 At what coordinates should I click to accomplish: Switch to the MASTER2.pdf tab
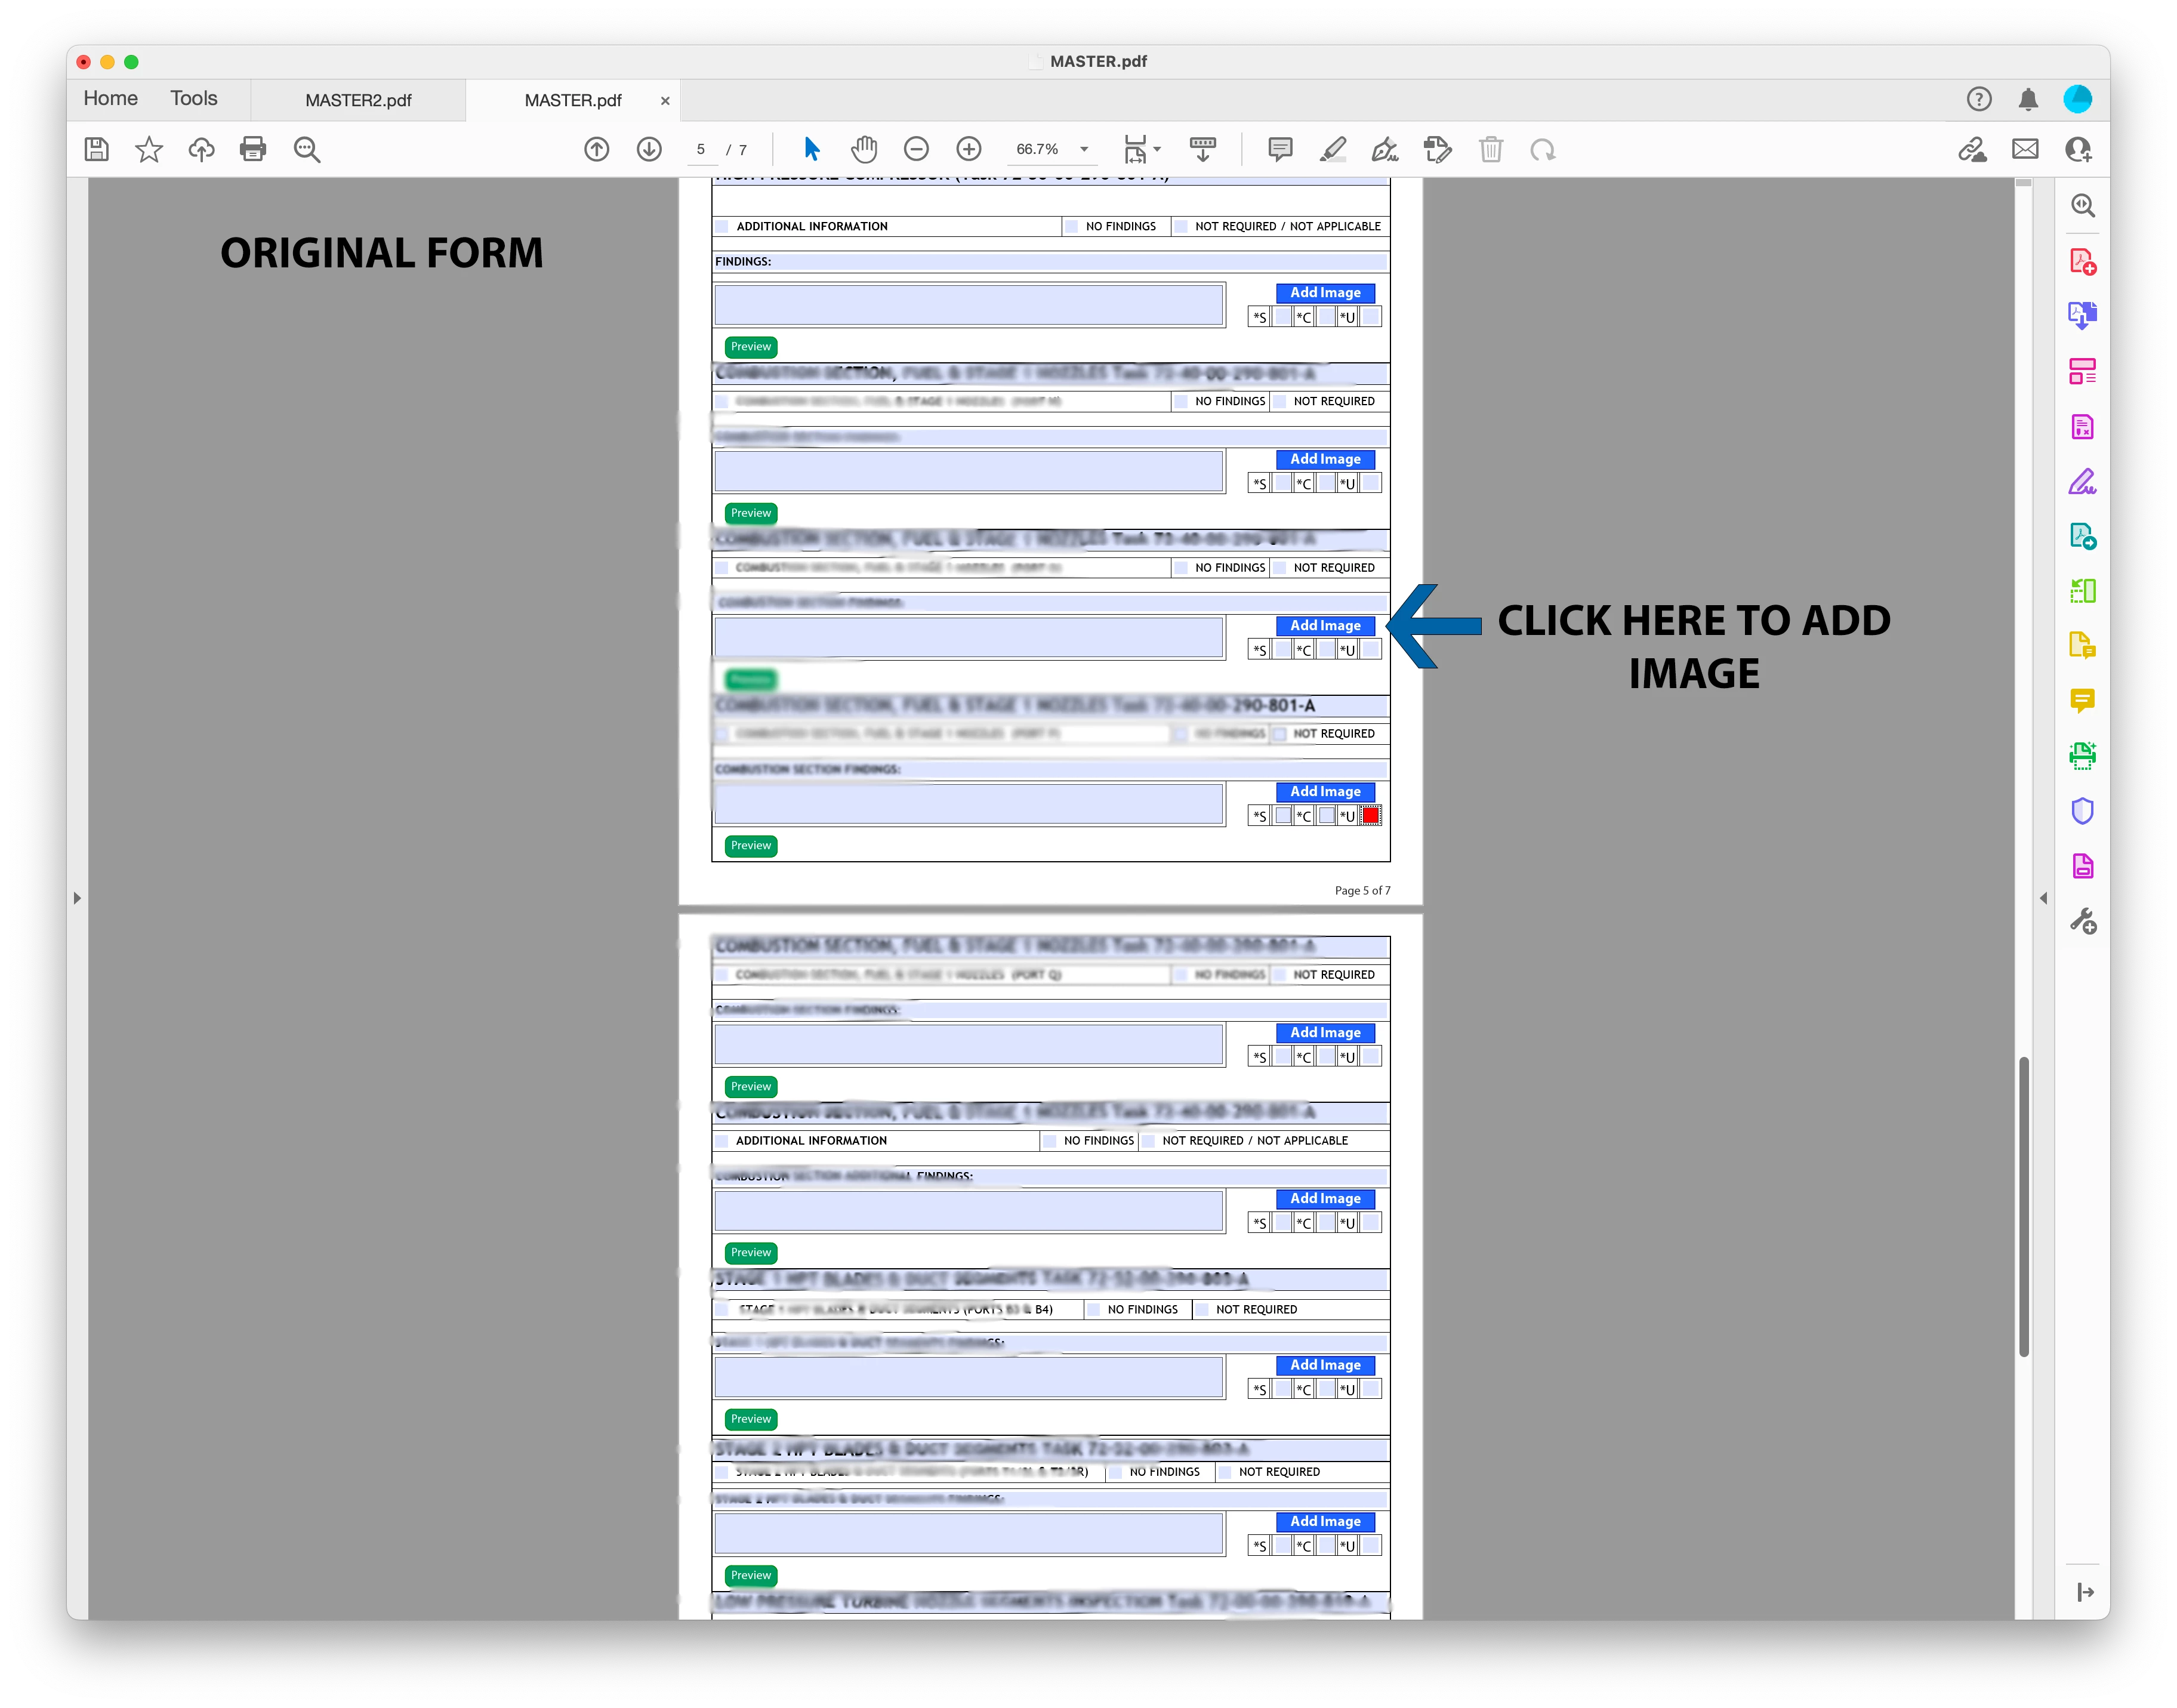(358, 101)
